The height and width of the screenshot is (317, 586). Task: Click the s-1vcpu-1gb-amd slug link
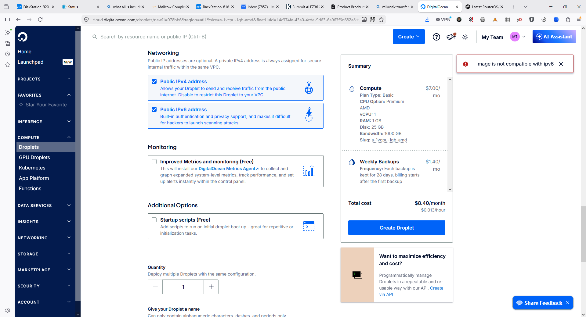[x=389, y=140]
